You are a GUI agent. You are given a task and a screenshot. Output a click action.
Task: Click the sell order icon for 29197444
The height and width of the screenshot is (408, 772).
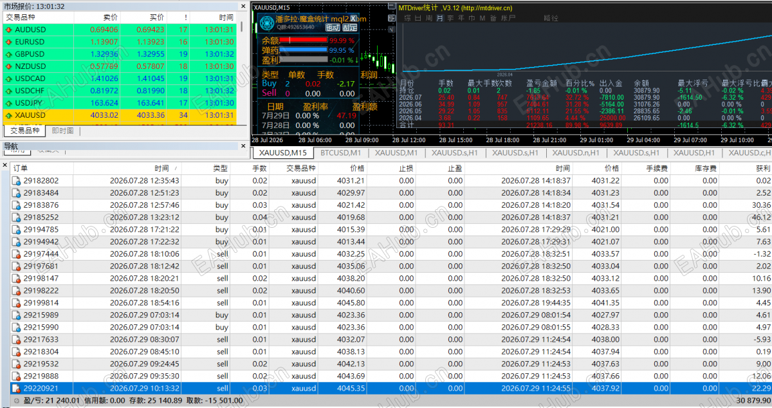[17, 254]
